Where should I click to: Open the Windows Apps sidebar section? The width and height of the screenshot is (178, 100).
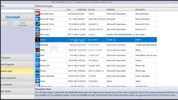click(x=17, y=71)
